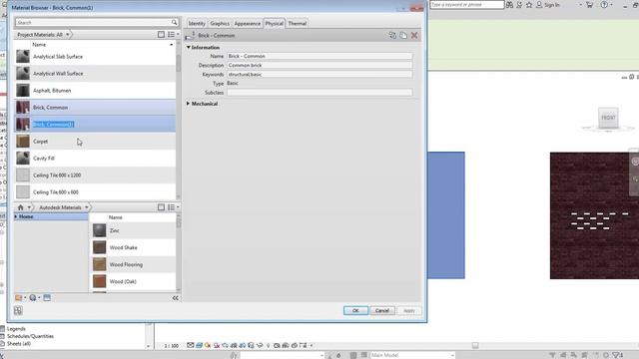Viewport: 639px width, 359px height.
Task: Replace the Brick - Common physical asset
Action: 392,36
